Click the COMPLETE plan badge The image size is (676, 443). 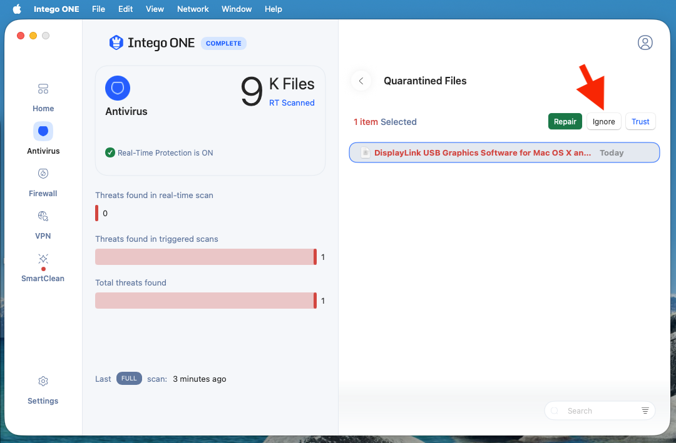click(x=223, y=43)
